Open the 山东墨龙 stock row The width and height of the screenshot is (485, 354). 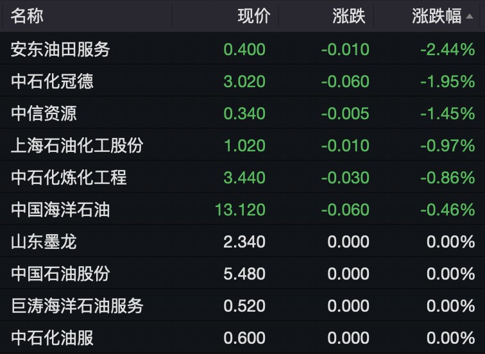[44, 242]
